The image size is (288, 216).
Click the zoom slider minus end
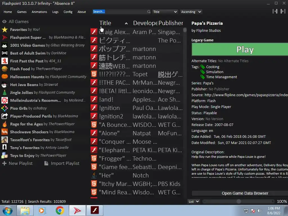205,201
